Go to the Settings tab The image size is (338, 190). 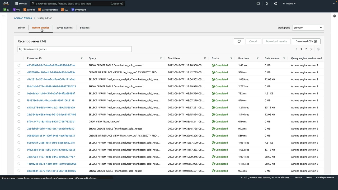[85, 28]
